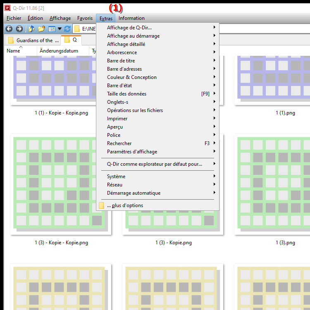
Task: Open the Rechercher F3 submenu
Action: [157, 143]
